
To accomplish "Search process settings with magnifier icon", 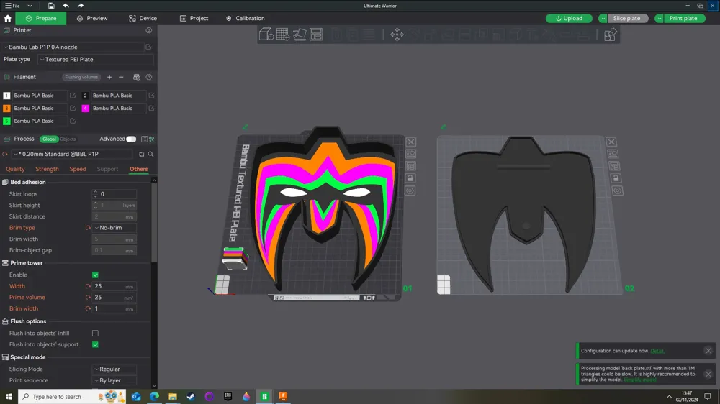I will click(150, 154).
